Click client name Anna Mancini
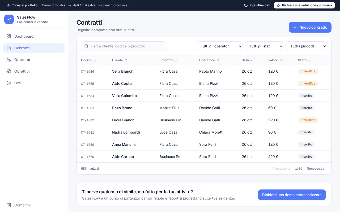340x212 pixels. point(124,144)
